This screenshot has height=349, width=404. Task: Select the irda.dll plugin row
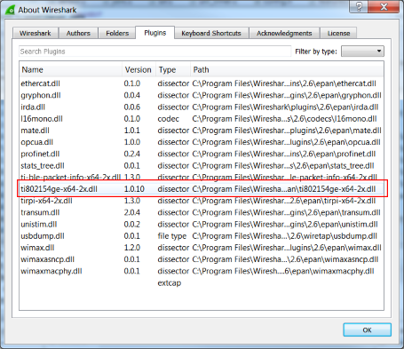point(202,107)
